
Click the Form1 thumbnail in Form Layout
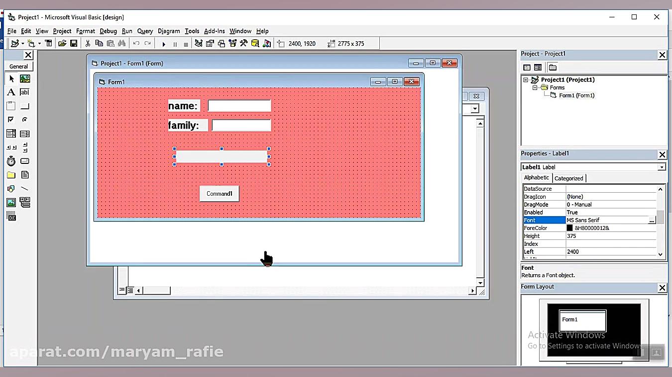(583, 320)
